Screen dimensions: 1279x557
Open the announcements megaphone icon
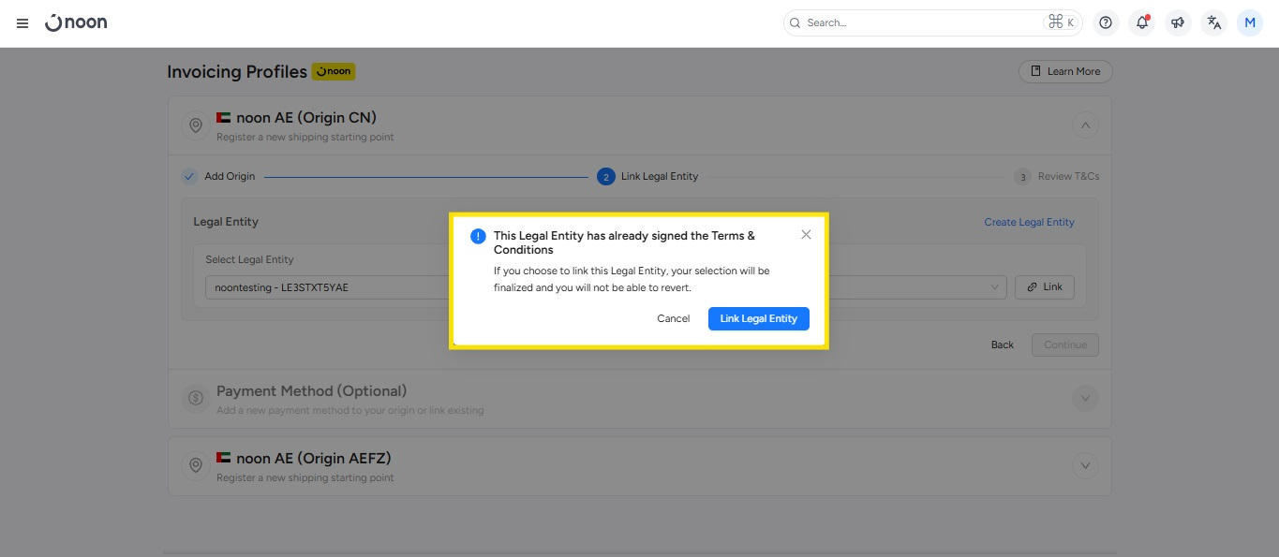1178,23
